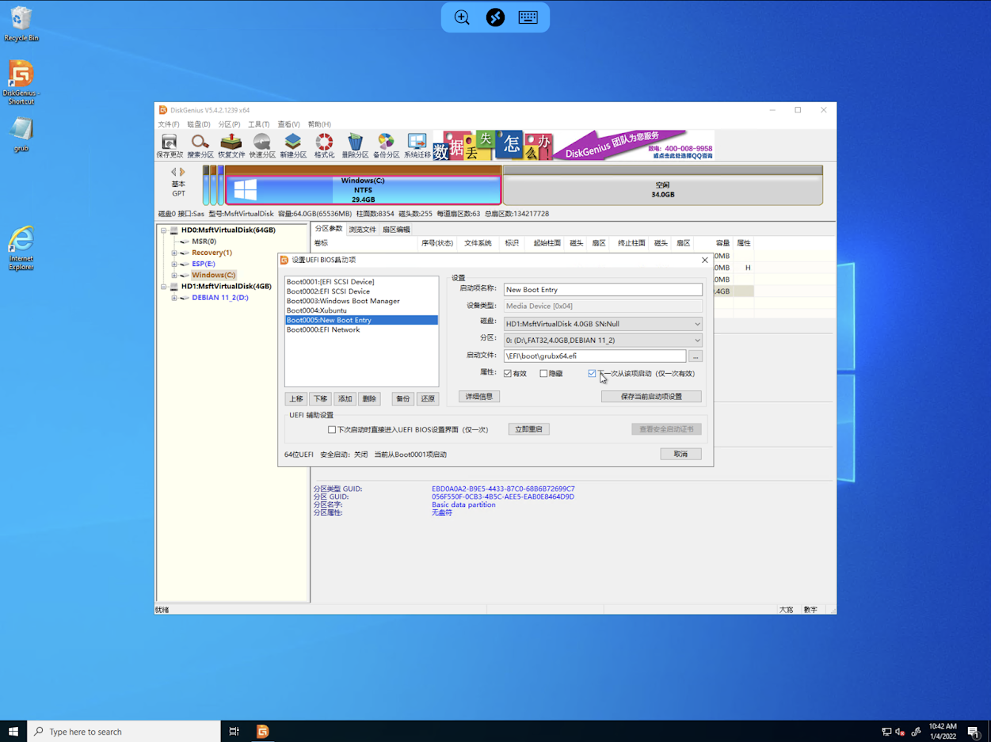Image resolution: width=991 pixels, height=742 pixels.
Task: Check the enter UEFI BIOS setup next boot box
Action: (332, 430)
